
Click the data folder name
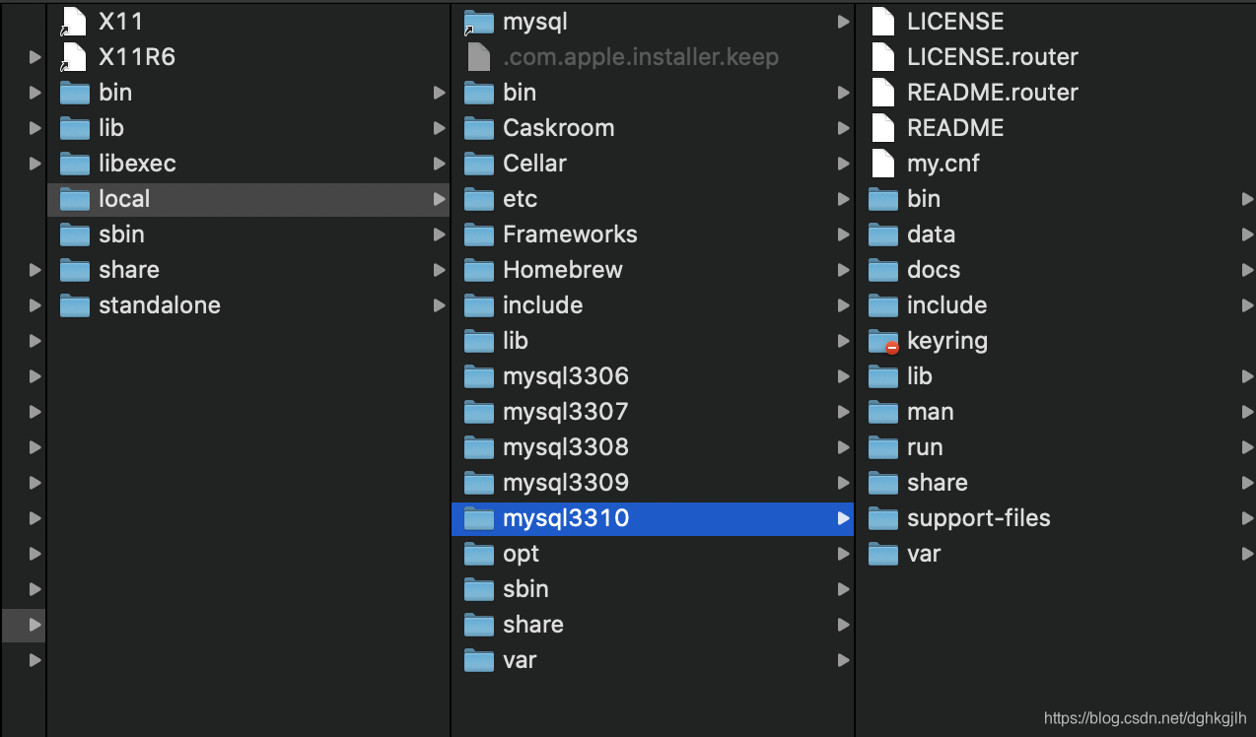(931, 234)
